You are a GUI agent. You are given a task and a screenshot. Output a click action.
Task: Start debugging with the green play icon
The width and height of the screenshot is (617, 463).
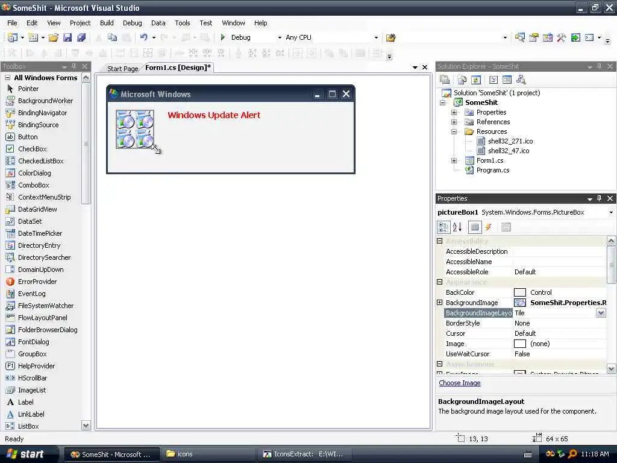tap(223, 37)
